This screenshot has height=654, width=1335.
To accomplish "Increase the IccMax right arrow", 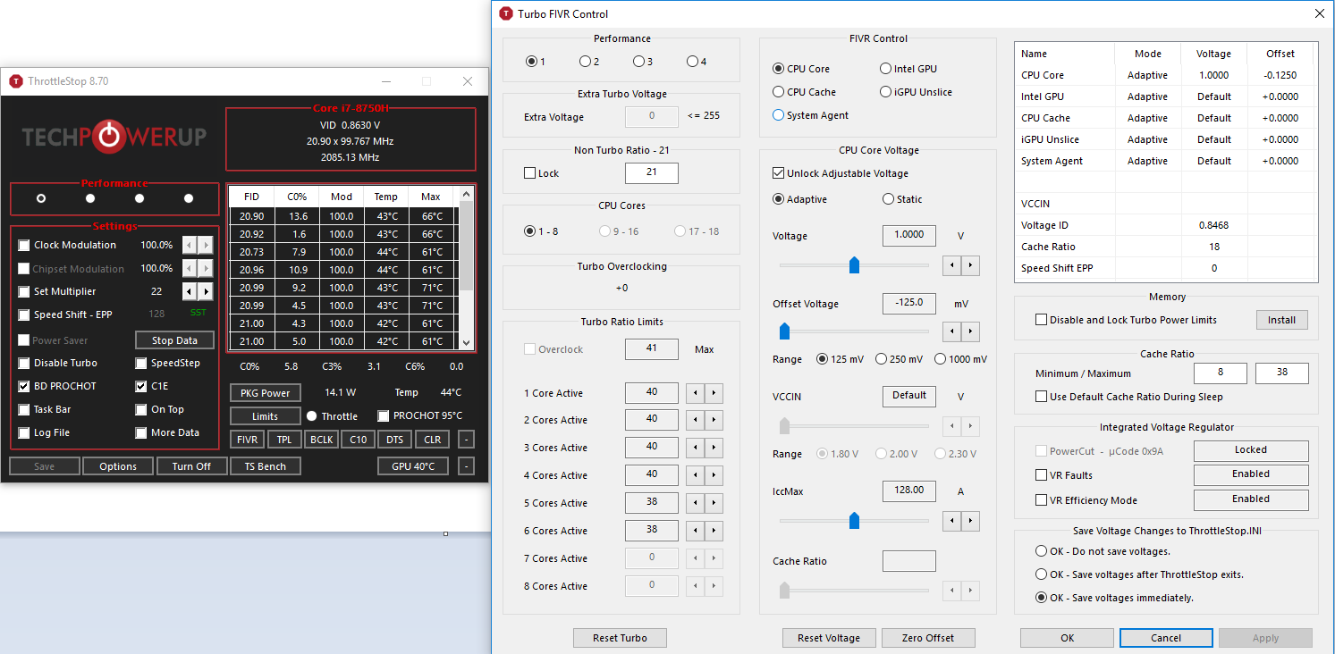I will click(x=970, y=520).
